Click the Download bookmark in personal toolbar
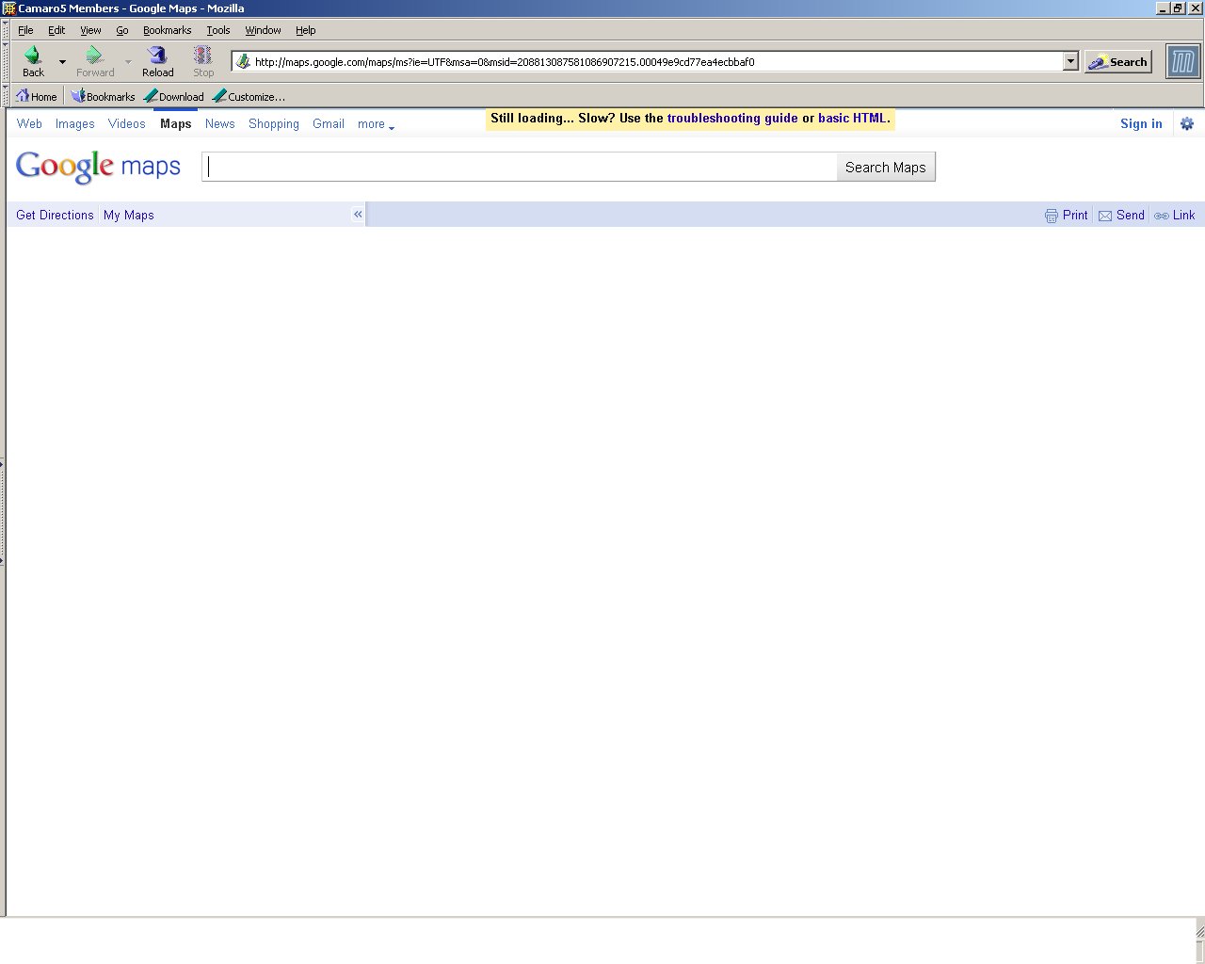The width and height of the screenshot is (1205, 964). click(x=174, y=96)
